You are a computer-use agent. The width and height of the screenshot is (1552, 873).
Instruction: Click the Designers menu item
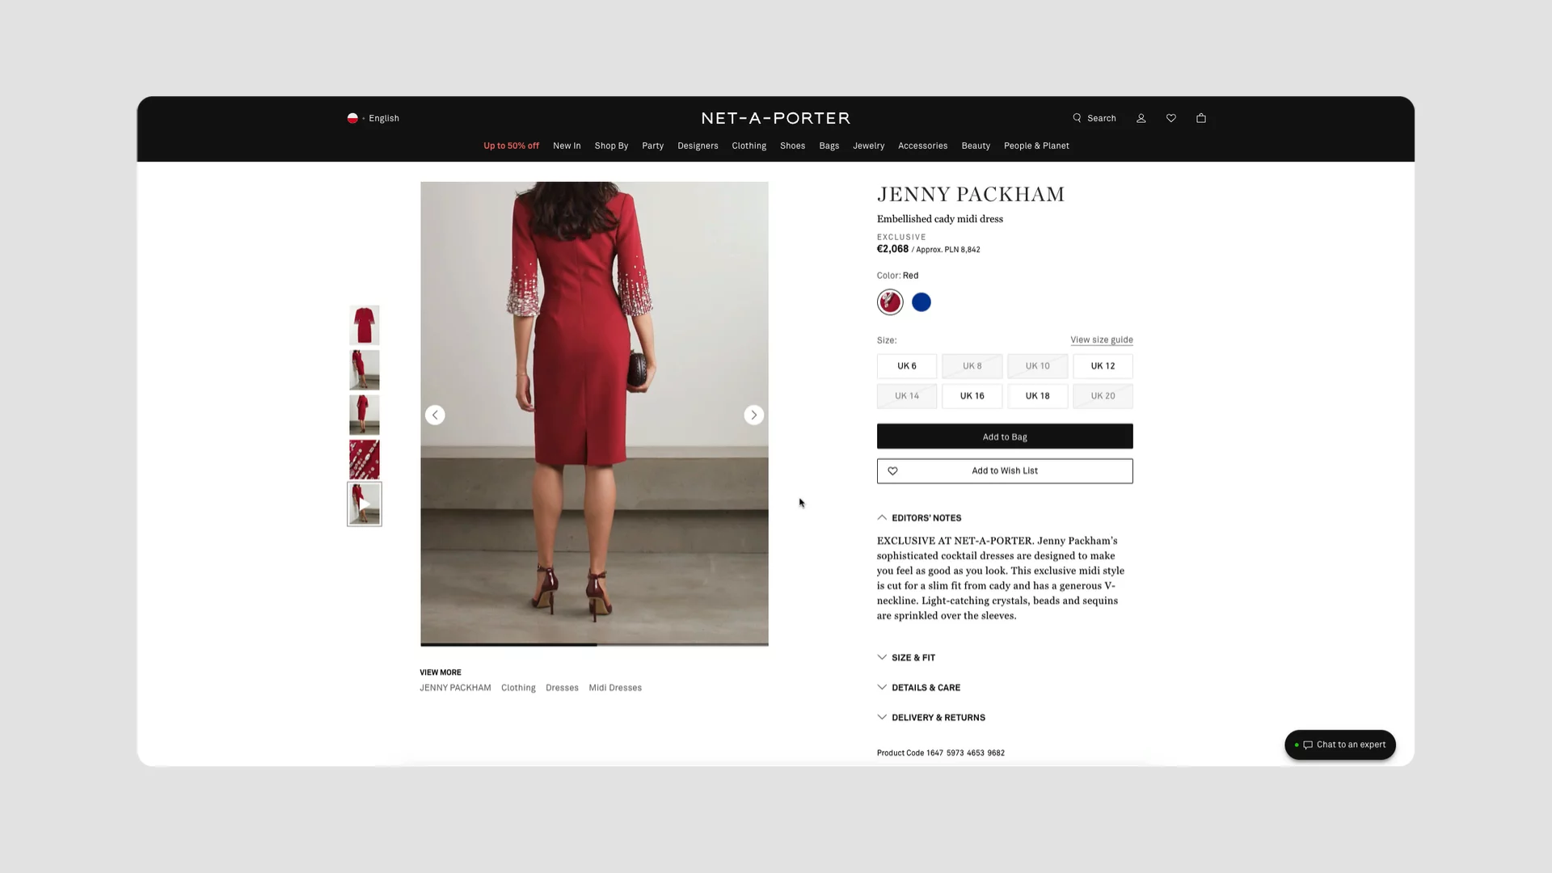click(697, 145)
